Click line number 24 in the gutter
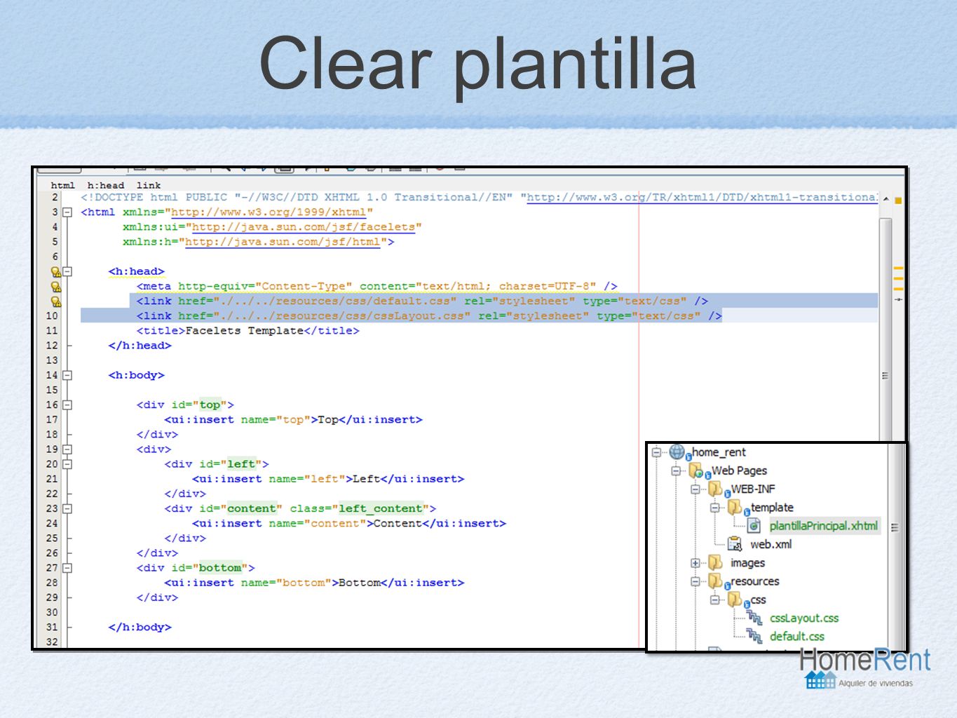The image size is (957, 718). pos(52,523)
